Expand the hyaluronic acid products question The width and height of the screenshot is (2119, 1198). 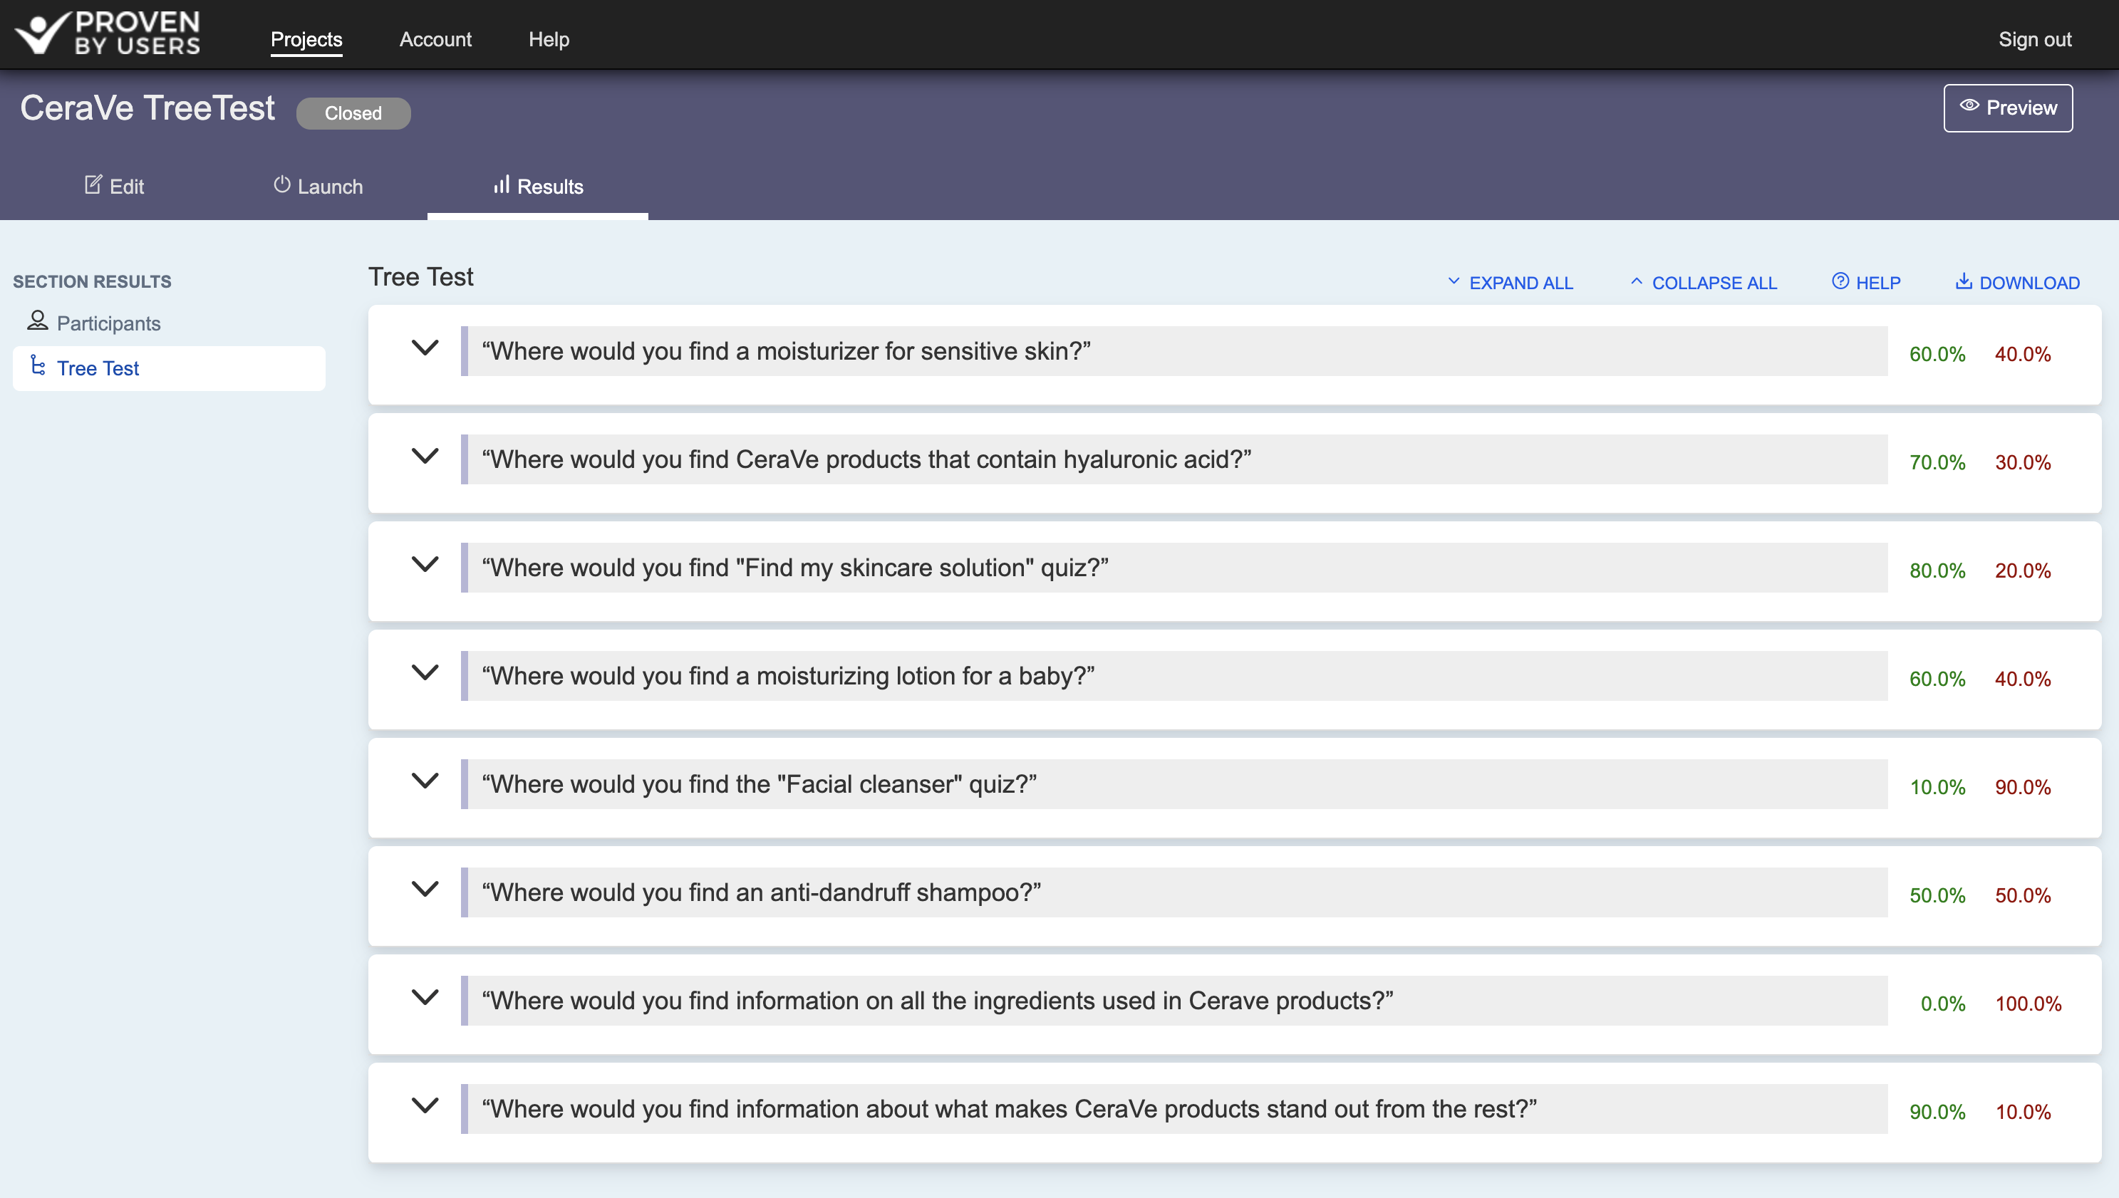[425, 457]
